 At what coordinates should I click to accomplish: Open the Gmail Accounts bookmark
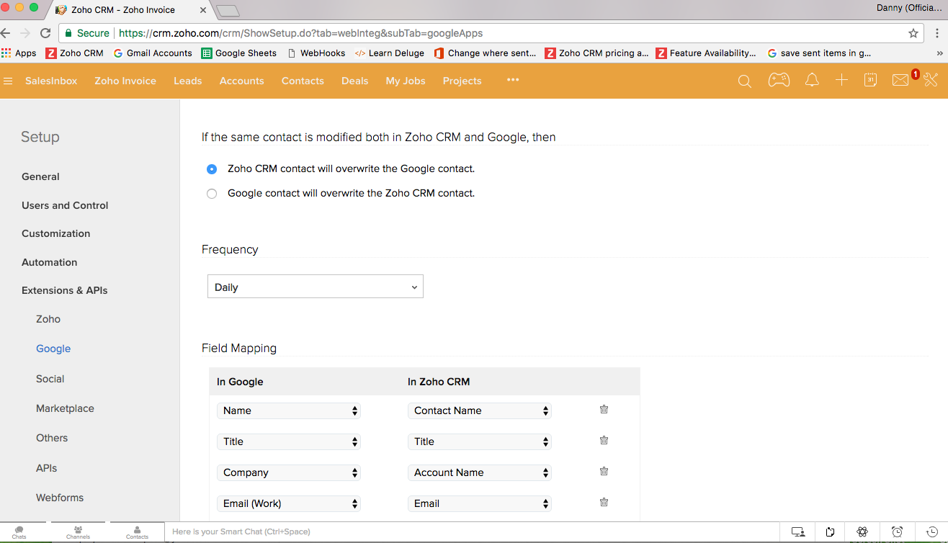153,53
